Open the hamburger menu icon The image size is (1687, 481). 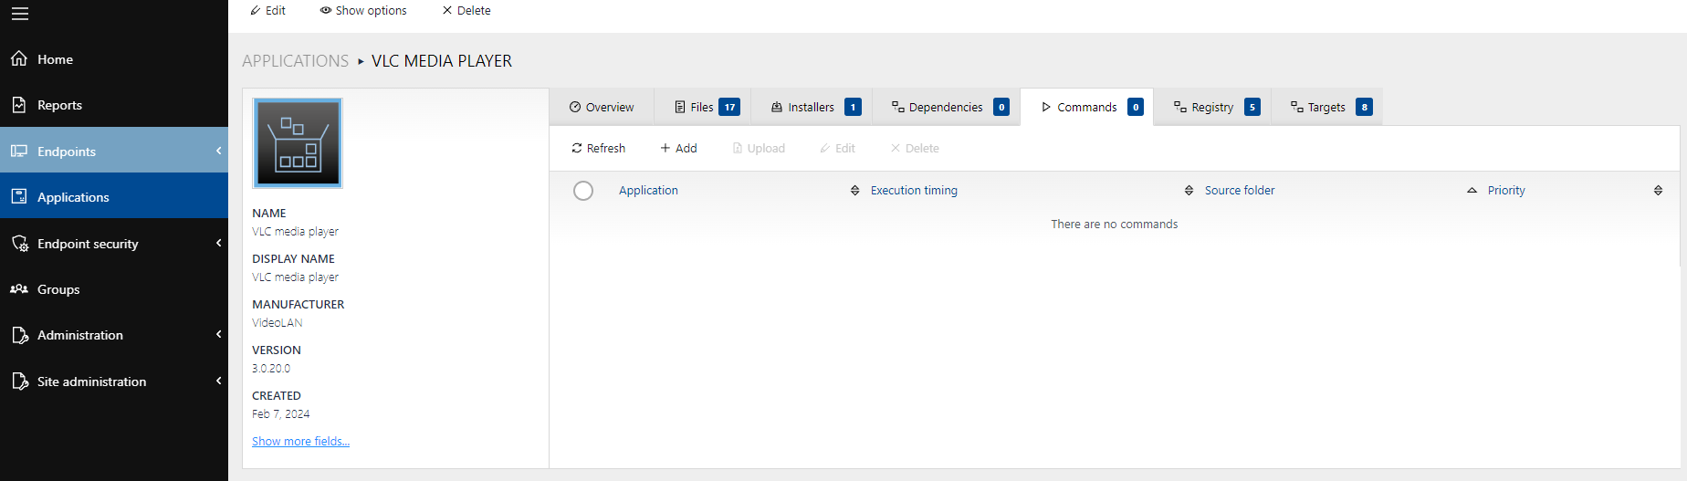tap(19, 14)
